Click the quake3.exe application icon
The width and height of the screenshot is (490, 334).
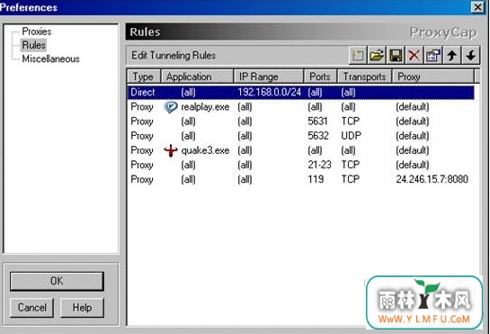[171, 150]
